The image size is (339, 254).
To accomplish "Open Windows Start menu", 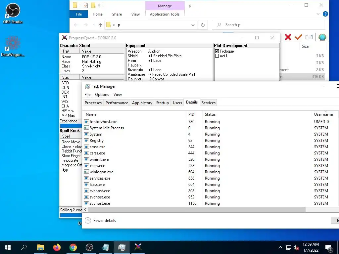I will click(8, 247).
